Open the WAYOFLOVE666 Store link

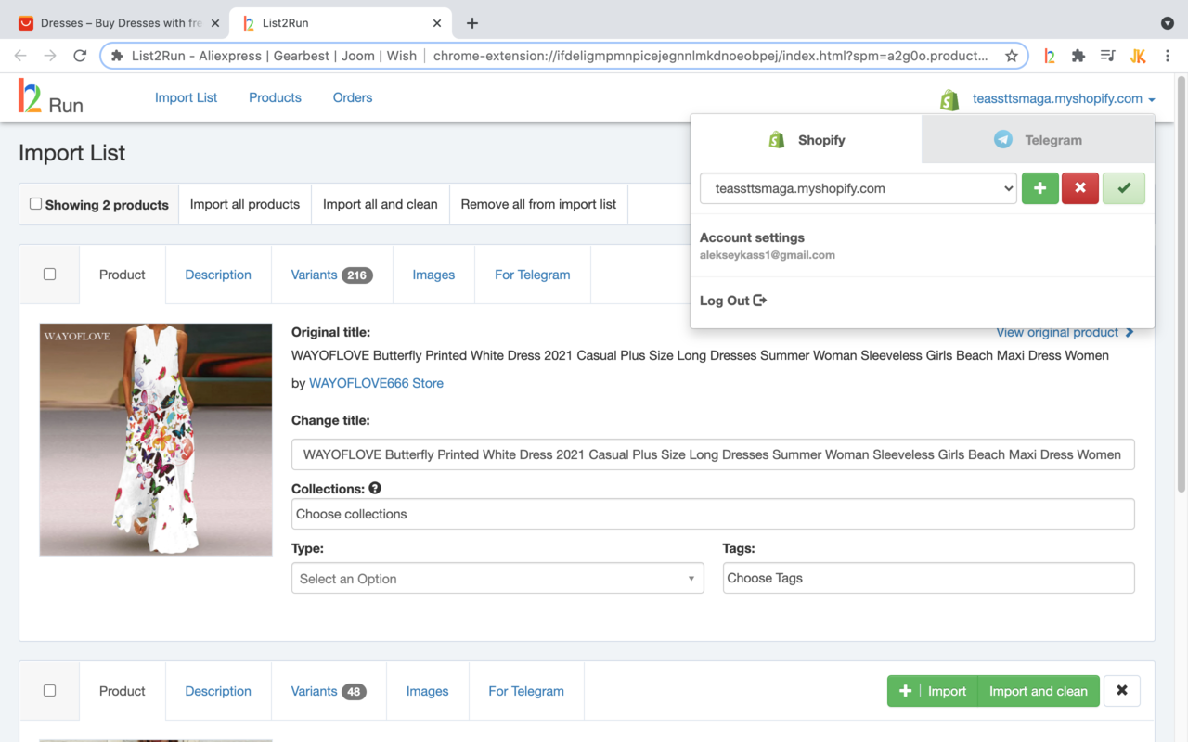click(x=376, y=383)
